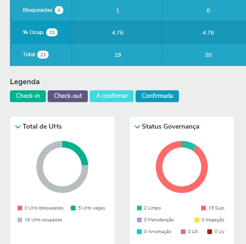Screen dimensions: 246x244
Task: Select the A confirmar legend button
Action: coord(111,96)
